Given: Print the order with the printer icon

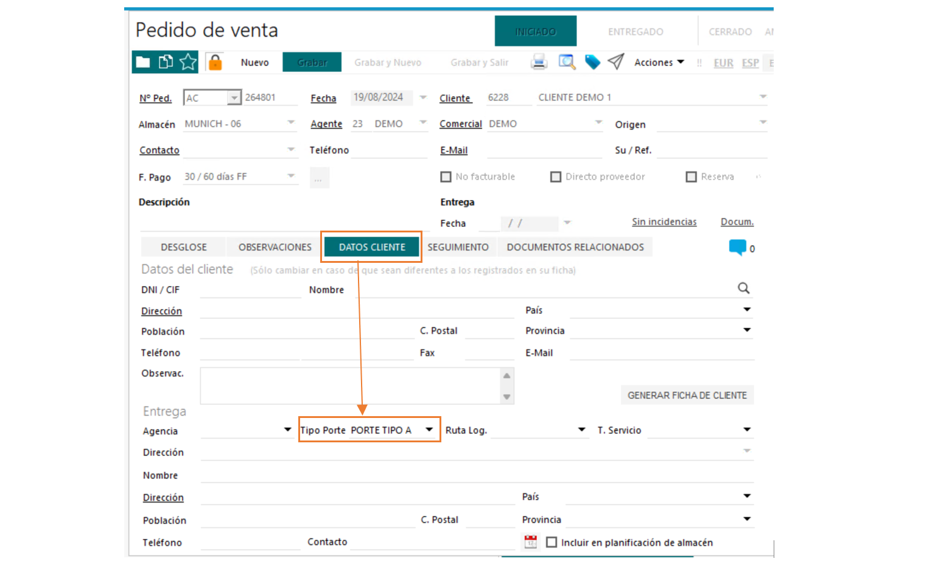Looking at the screenshot, I should (539, 62).
